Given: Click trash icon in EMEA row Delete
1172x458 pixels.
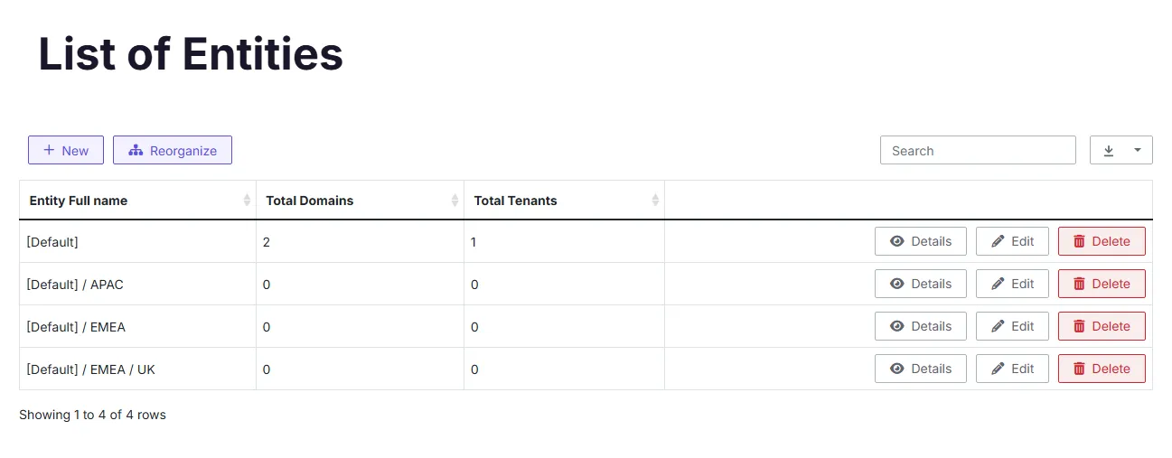Looking at the screenshot, I should (x=1079, y=326).
